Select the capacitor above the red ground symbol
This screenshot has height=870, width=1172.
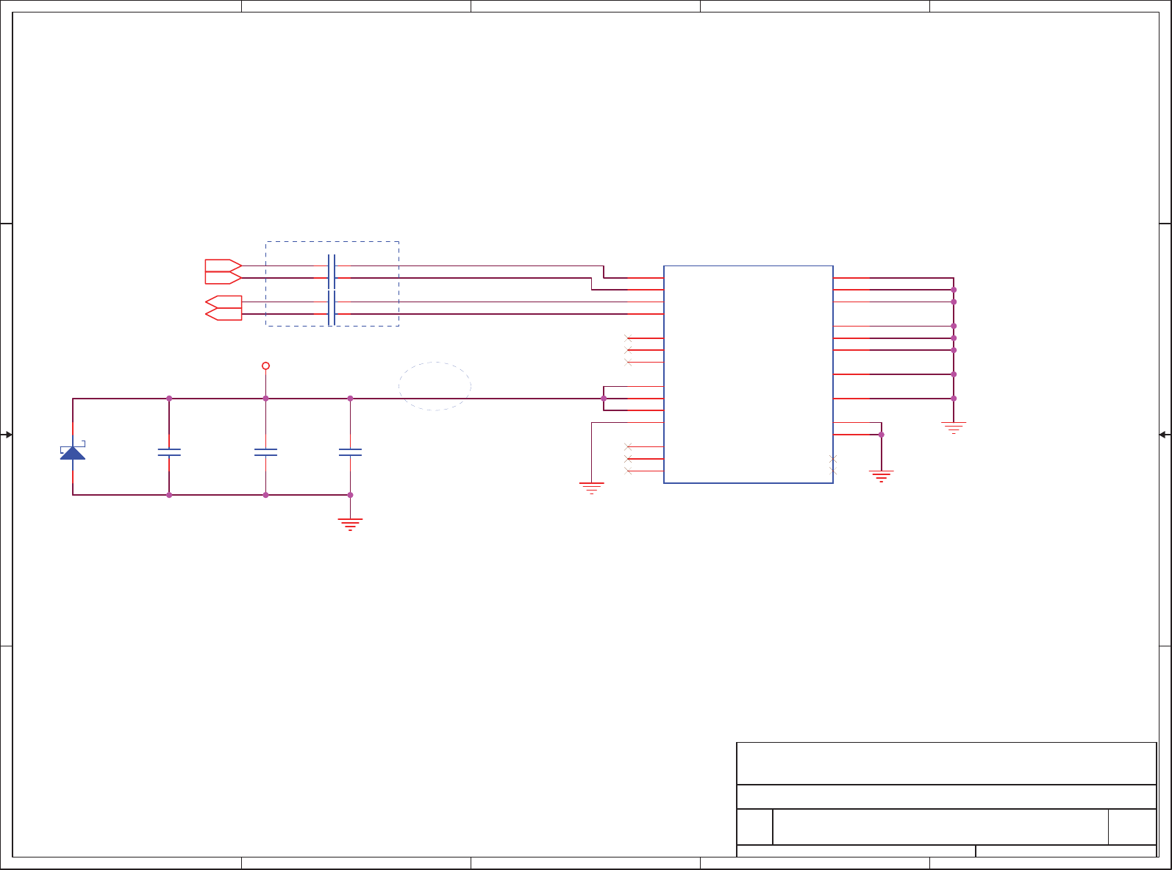(350, 452)
